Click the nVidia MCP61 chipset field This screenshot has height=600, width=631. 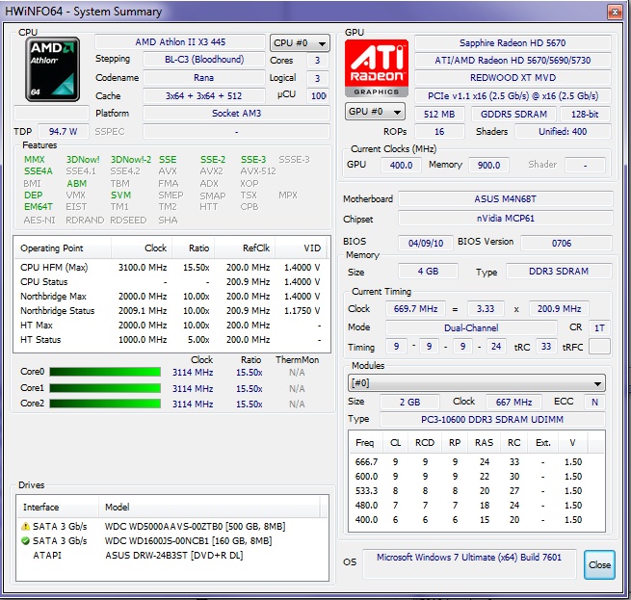[505, 218]
